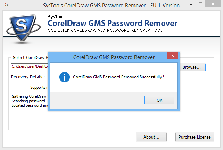The height and width of the screenshot is (150, 223).
Task: Click the 'Password Removed Successfully' message text
Action: (x=118, y=77)
